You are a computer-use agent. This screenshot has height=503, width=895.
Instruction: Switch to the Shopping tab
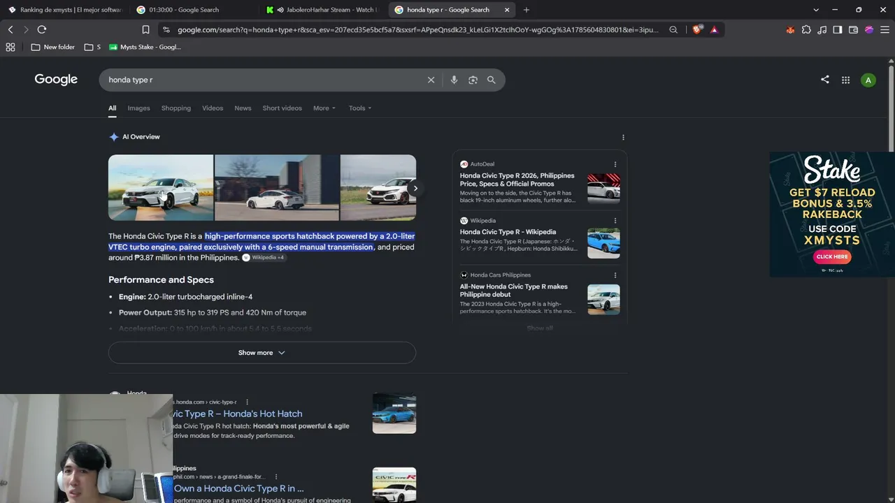pyautogui.click(x=176, y=108)
